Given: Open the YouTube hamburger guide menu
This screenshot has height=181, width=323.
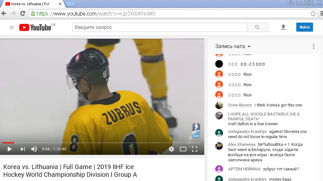Looking at the screenshot, I should pyautogui.click(x=12, y=27).
